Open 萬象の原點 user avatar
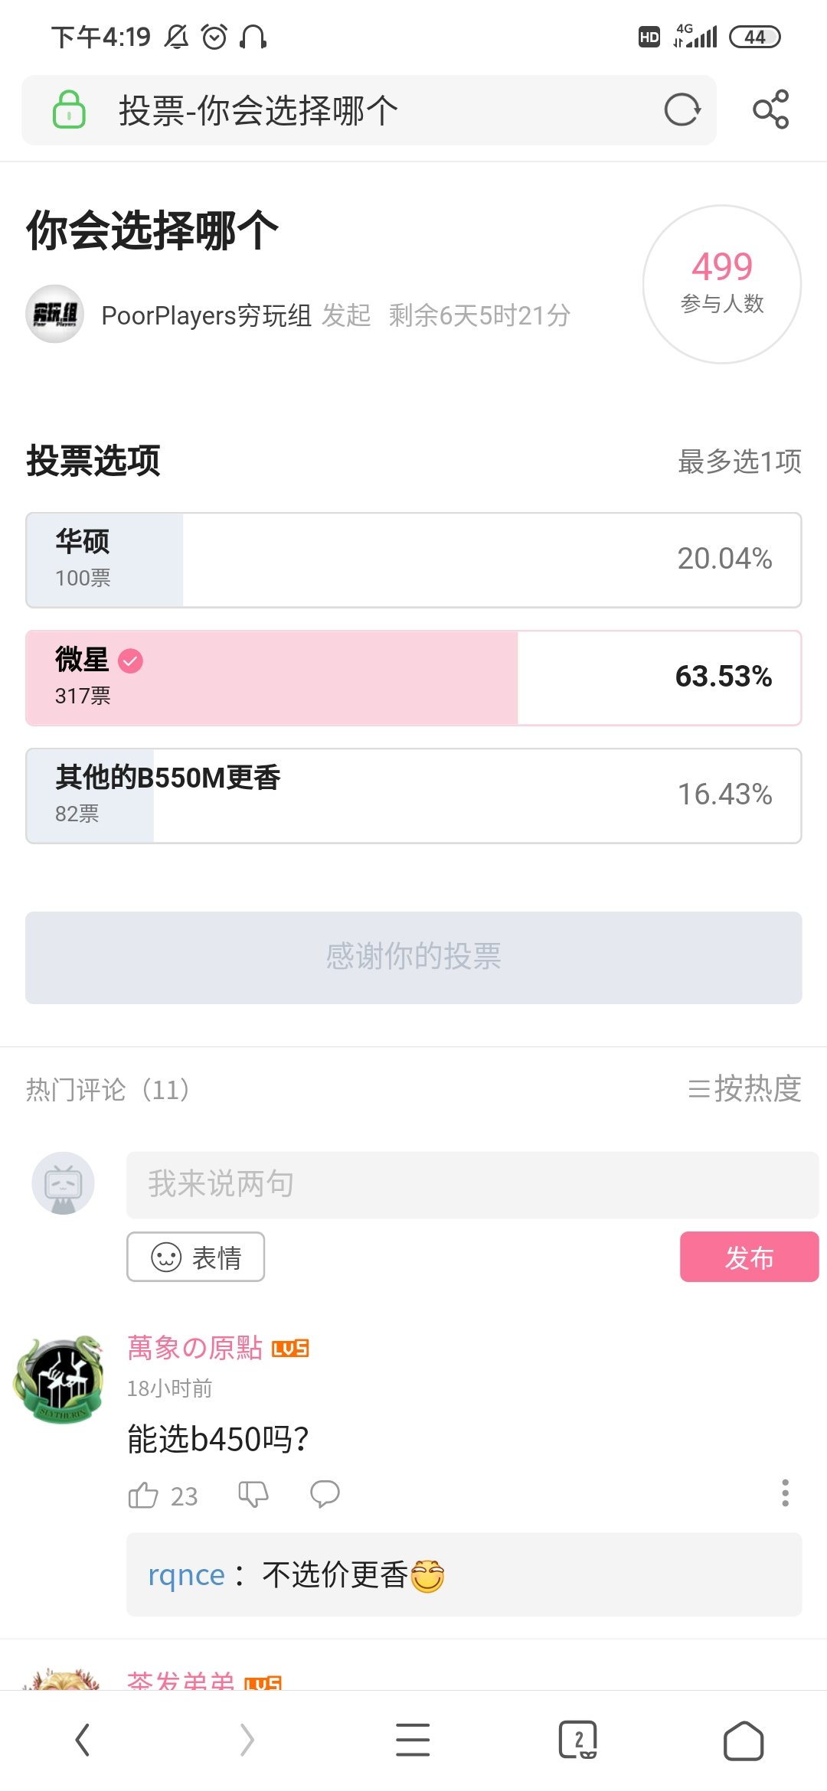The image size is (827, 1791). point(59,1379)
